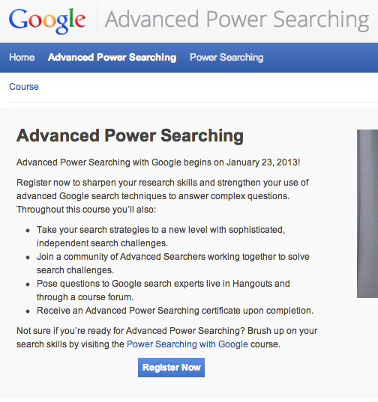Click the 'Receive an Advanced Power Searching certificate' bullet
378x402 pixels.
[x=175, y=311]
